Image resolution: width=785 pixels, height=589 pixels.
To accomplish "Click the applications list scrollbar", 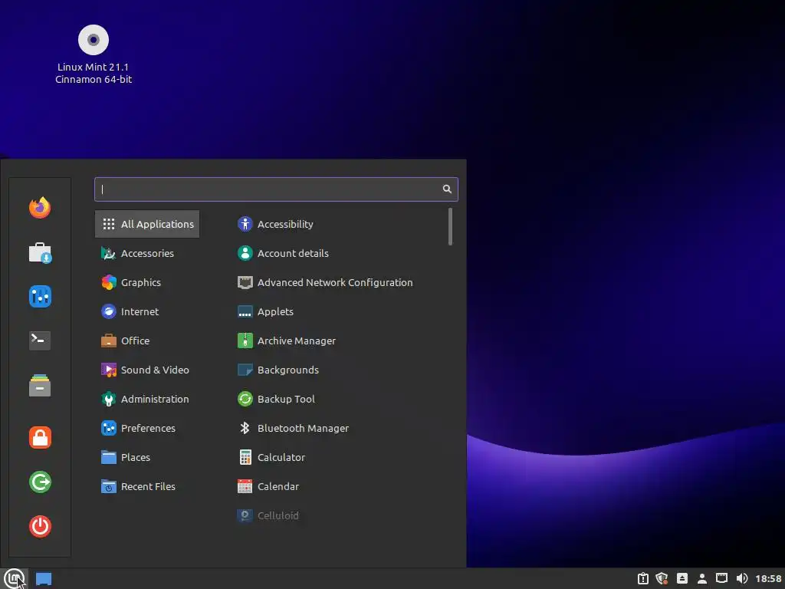I will [x=451, y=227].
